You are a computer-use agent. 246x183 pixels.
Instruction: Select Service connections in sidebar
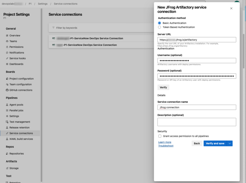point(20,133)
